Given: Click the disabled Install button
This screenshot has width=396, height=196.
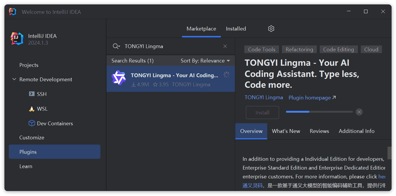Looking at the screenshot, I should [262, 113].
